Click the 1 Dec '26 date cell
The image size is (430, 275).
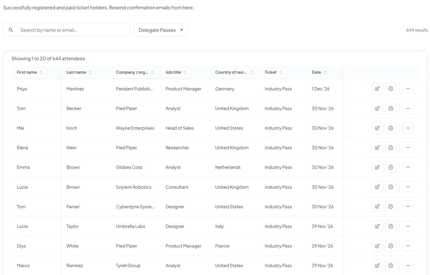[321, 89]
